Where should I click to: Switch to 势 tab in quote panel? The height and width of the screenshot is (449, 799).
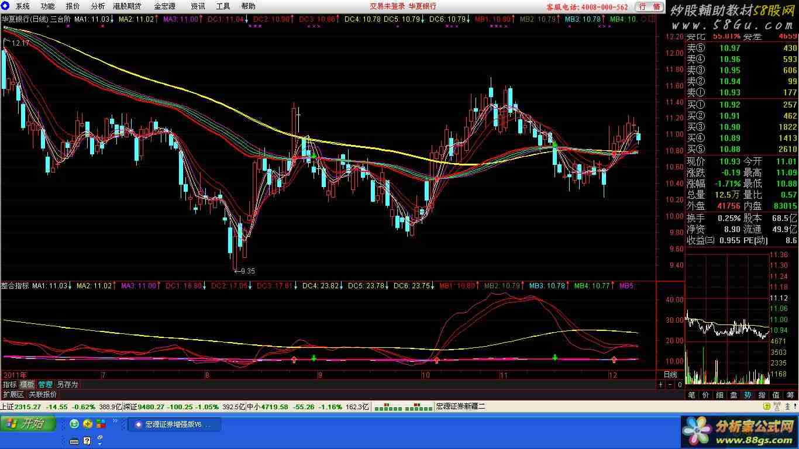click(748, 395)
